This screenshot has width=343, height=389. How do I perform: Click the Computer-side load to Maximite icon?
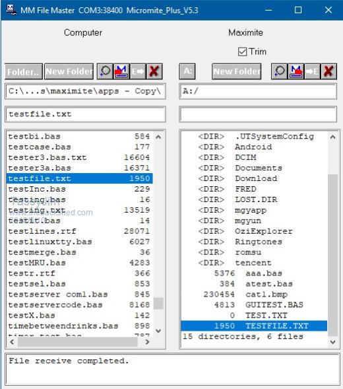tap(121, 71)
